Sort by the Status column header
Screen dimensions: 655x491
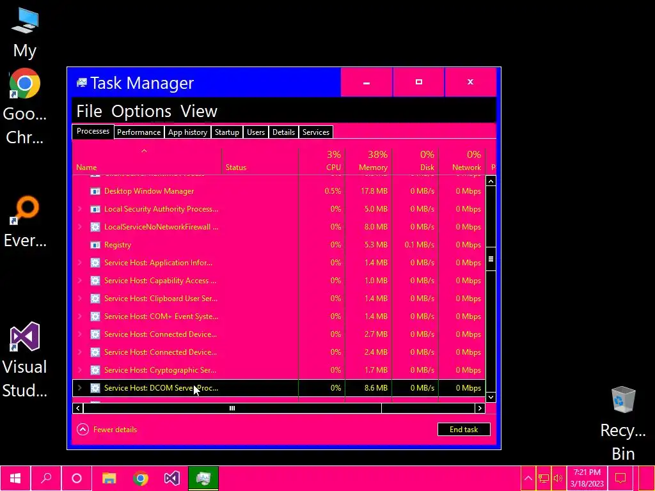(x=260, y=160)
